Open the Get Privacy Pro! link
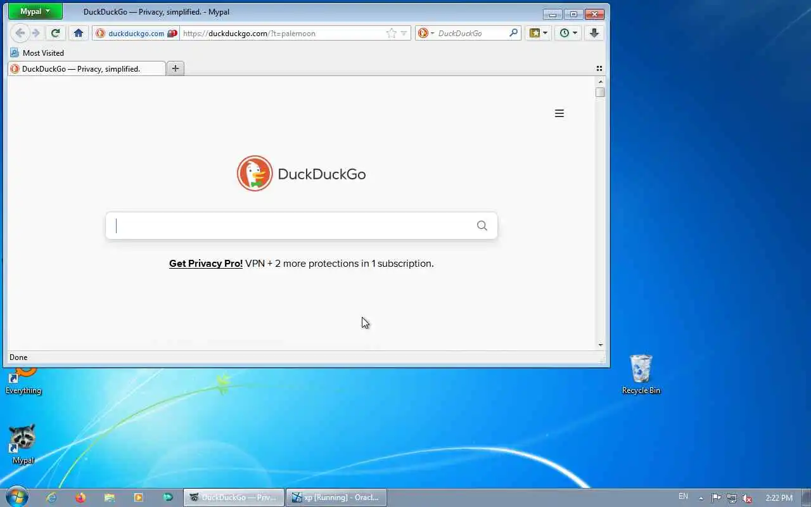 click(x=206, y=264)
